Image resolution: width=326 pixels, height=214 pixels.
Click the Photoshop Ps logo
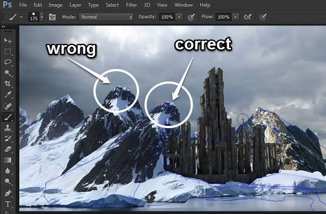7,4
